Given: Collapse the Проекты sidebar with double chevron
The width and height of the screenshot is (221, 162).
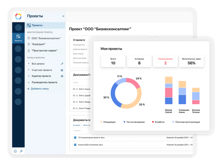Looking at the screenshot, I should (63, 16).
